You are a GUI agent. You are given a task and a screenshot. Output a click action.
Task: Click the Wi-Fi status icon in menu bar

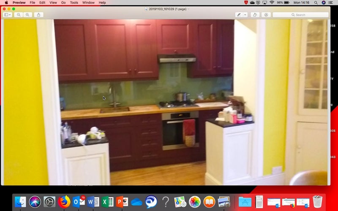pyautogui.click(x=271, y=3)
